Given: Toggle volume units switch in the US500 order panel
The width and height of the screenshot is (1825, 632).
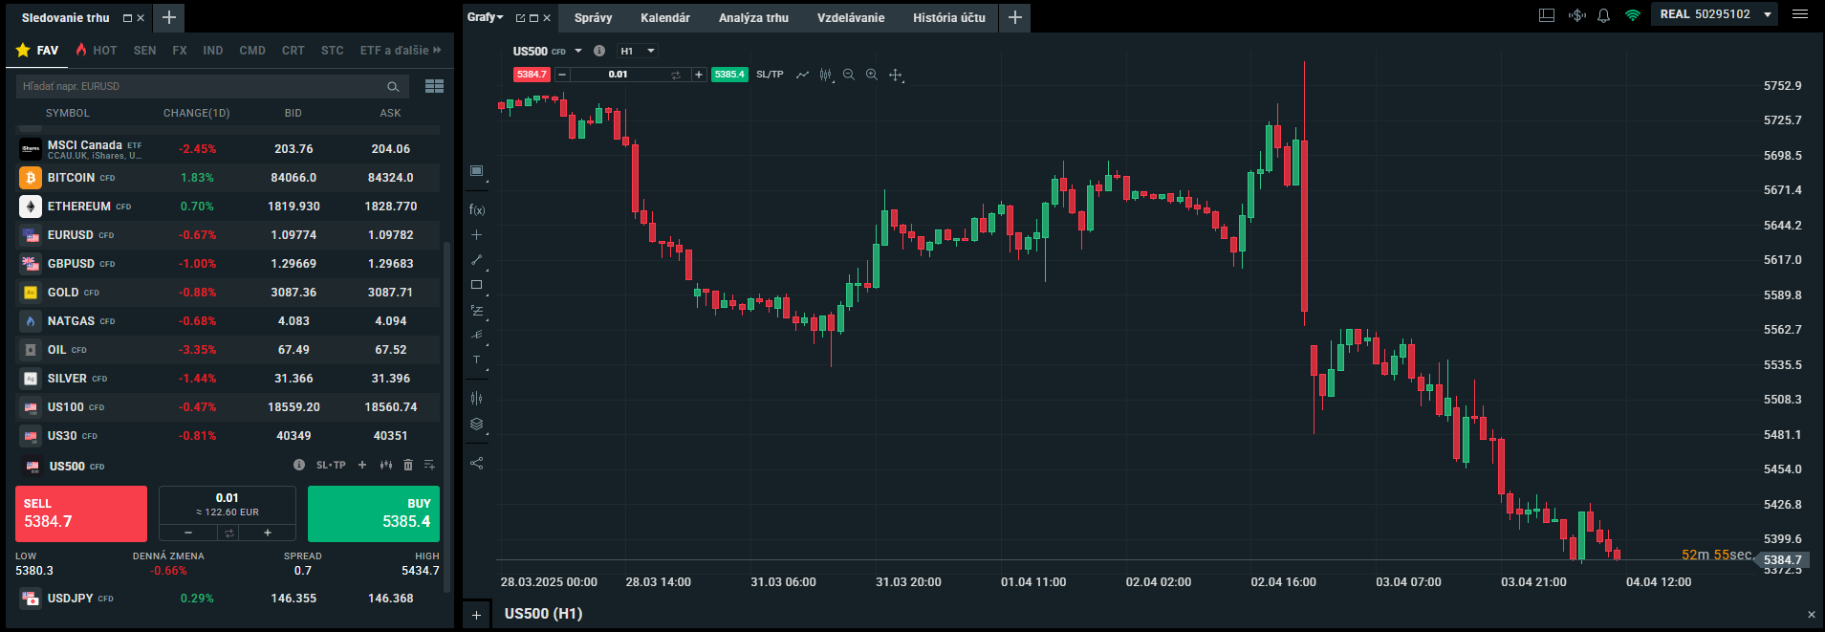Looking at the screenshot, I should point(228,533).
